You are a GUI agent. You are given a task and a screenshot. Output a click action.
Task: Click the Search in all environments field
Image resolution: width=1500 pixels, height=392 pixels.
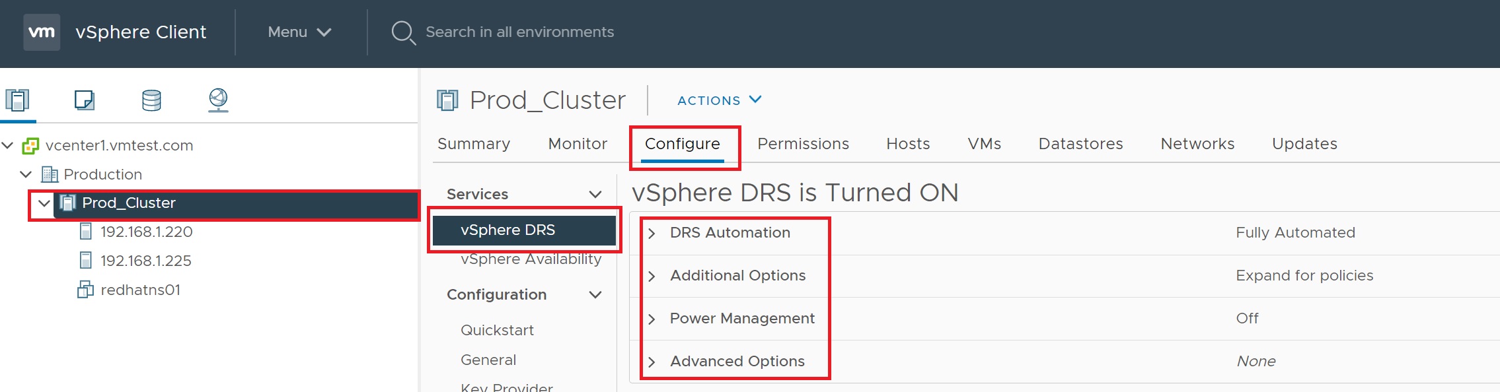coord(519,32)
